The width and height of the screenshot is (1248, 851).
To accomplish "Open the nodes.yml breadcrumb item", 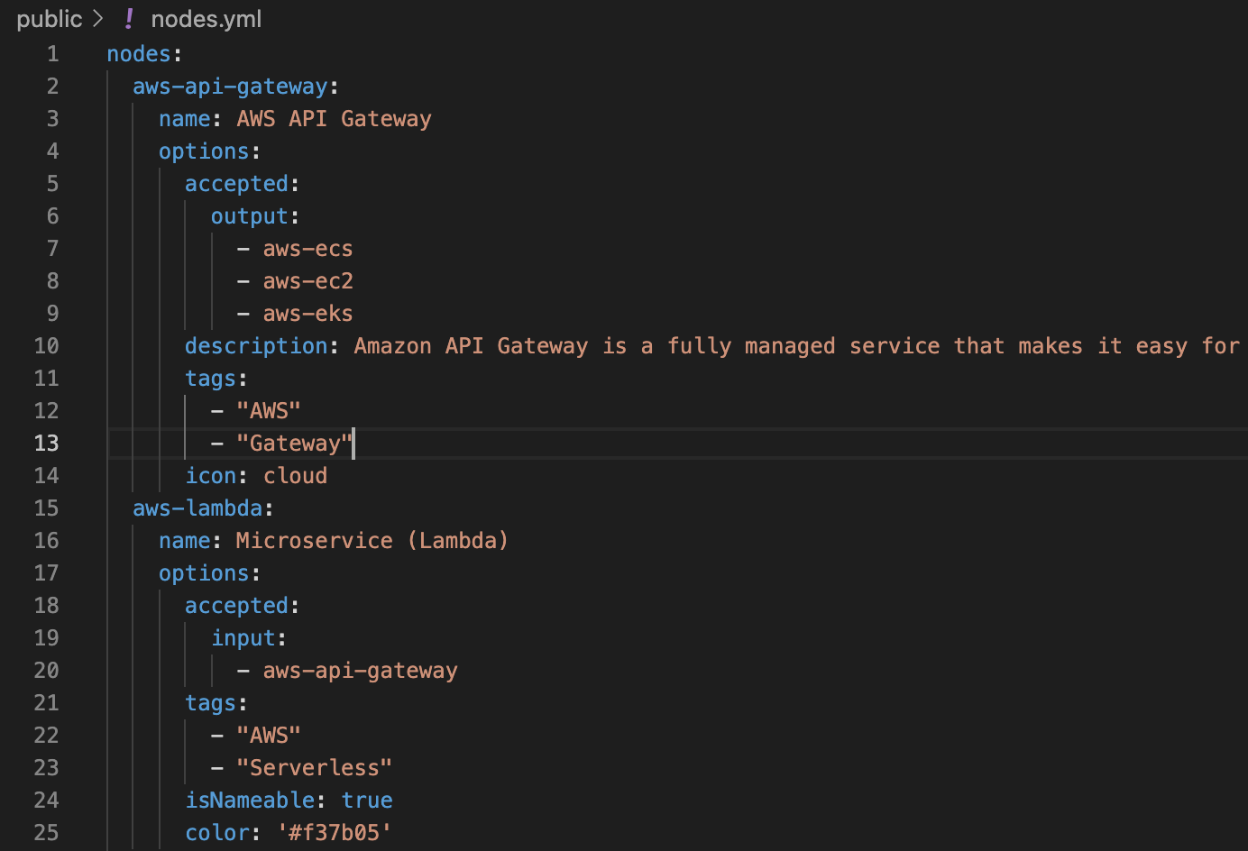I will [x=206, y=19].
